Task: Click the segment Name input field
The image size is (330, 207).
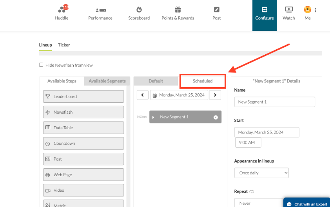Action: [274, 102]
